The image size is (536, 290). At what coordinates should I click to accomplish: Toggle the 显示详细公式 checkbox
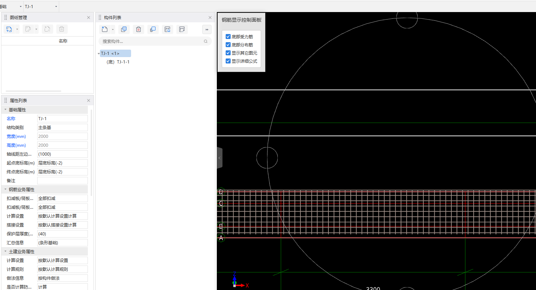click(x=228, y=61)
